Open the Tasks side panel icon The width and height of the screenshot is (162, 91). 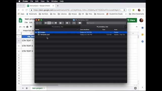pos(143,41)
